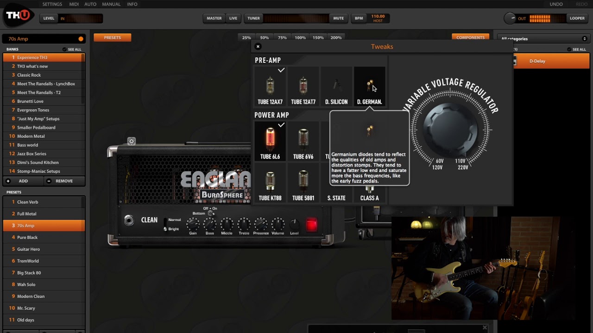Select bank 'Stomp-Maniac Setups'
This screenshot has width=593, height=333.
click(42, 171)
